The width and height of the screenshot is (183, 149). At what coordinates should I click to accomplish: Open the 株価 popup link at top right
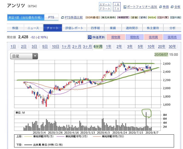tap(166, 7)
